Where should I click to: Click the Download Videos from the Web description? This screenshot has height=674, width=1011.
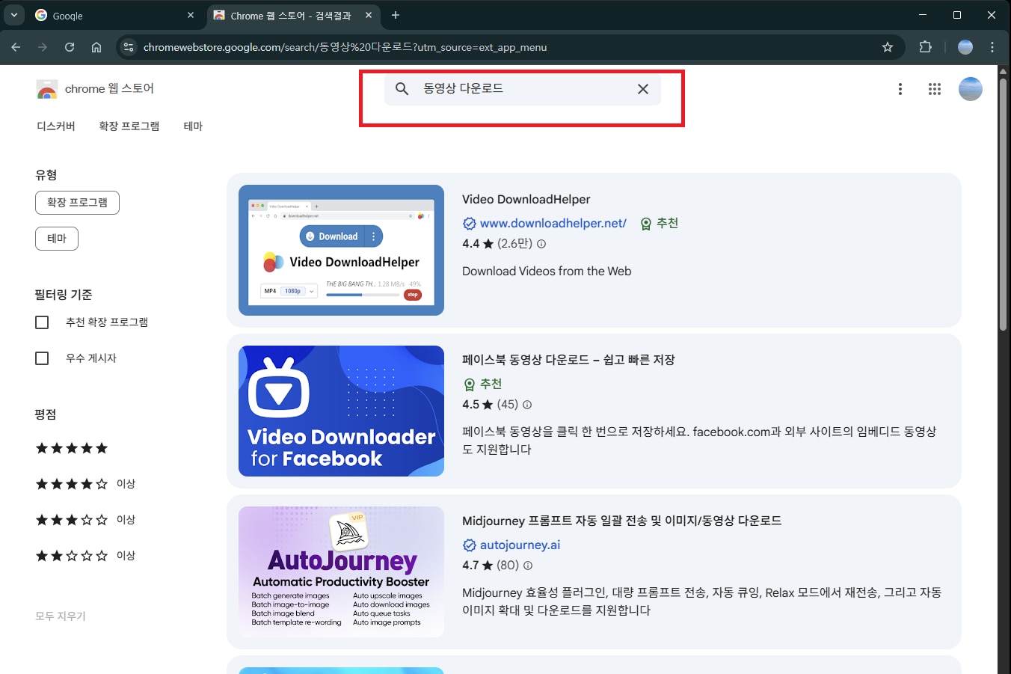point(547,271)
